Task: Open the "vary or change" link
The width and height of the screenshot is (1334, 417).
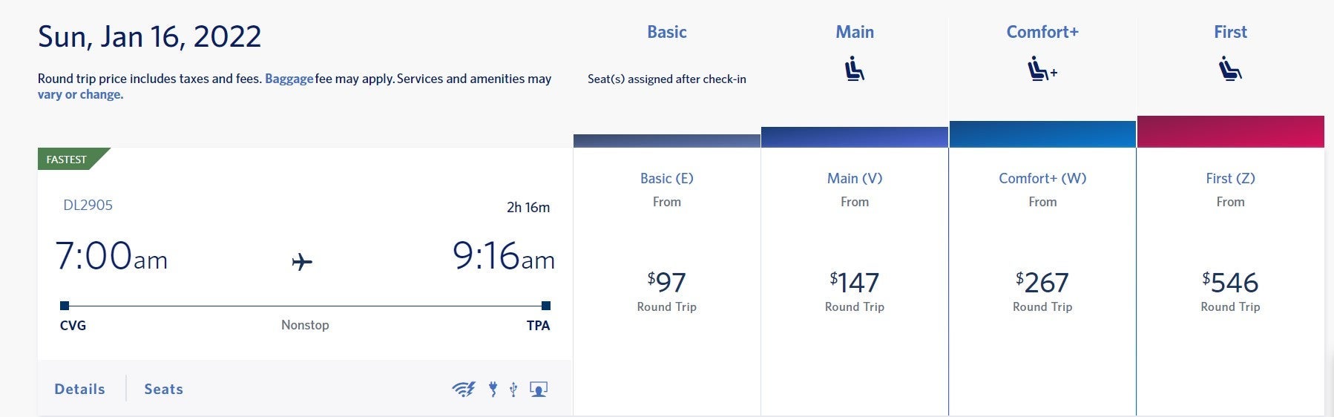Action: (x=80, y=94)
